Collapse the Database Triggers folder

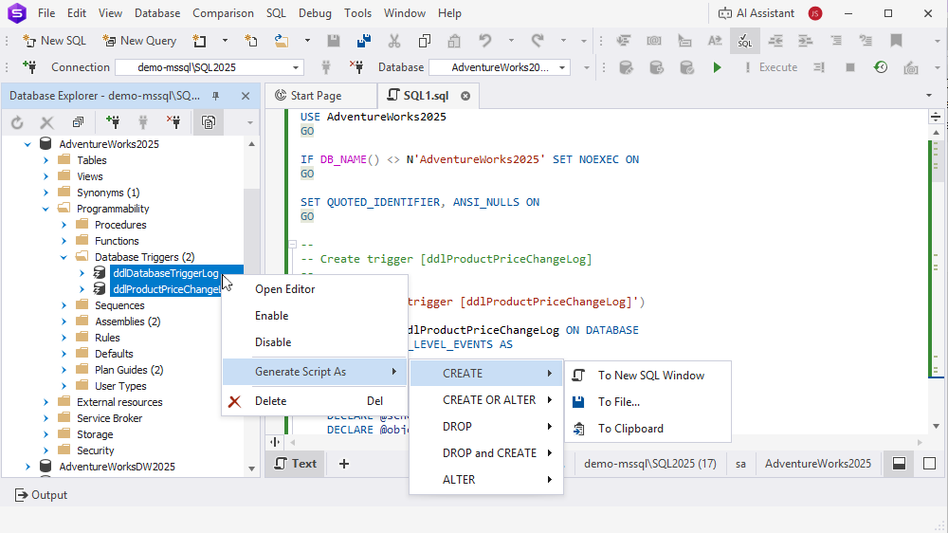[x=64, y=257]
